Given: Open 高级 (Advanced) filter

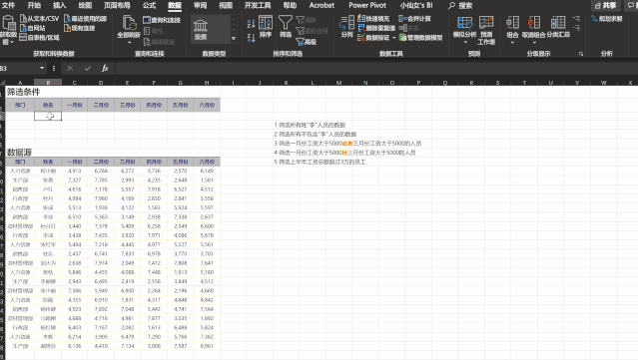Looking at the screenshot, I should pyautogui.click(x=307, y=42).
